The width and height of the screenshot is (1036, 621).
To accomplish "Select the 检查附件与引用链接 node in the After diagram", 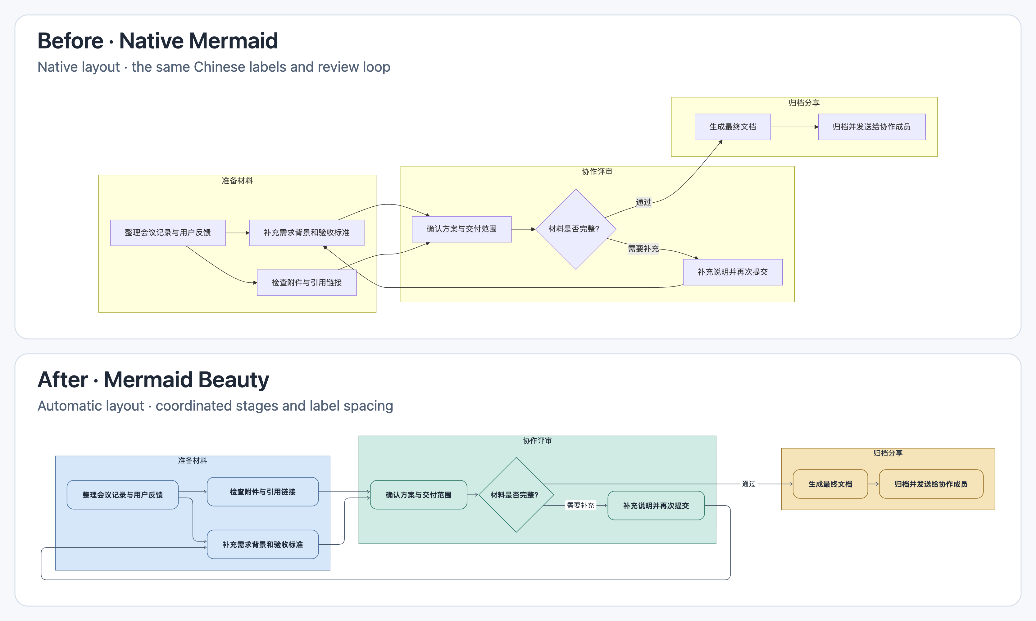I will tap(263, 492).
